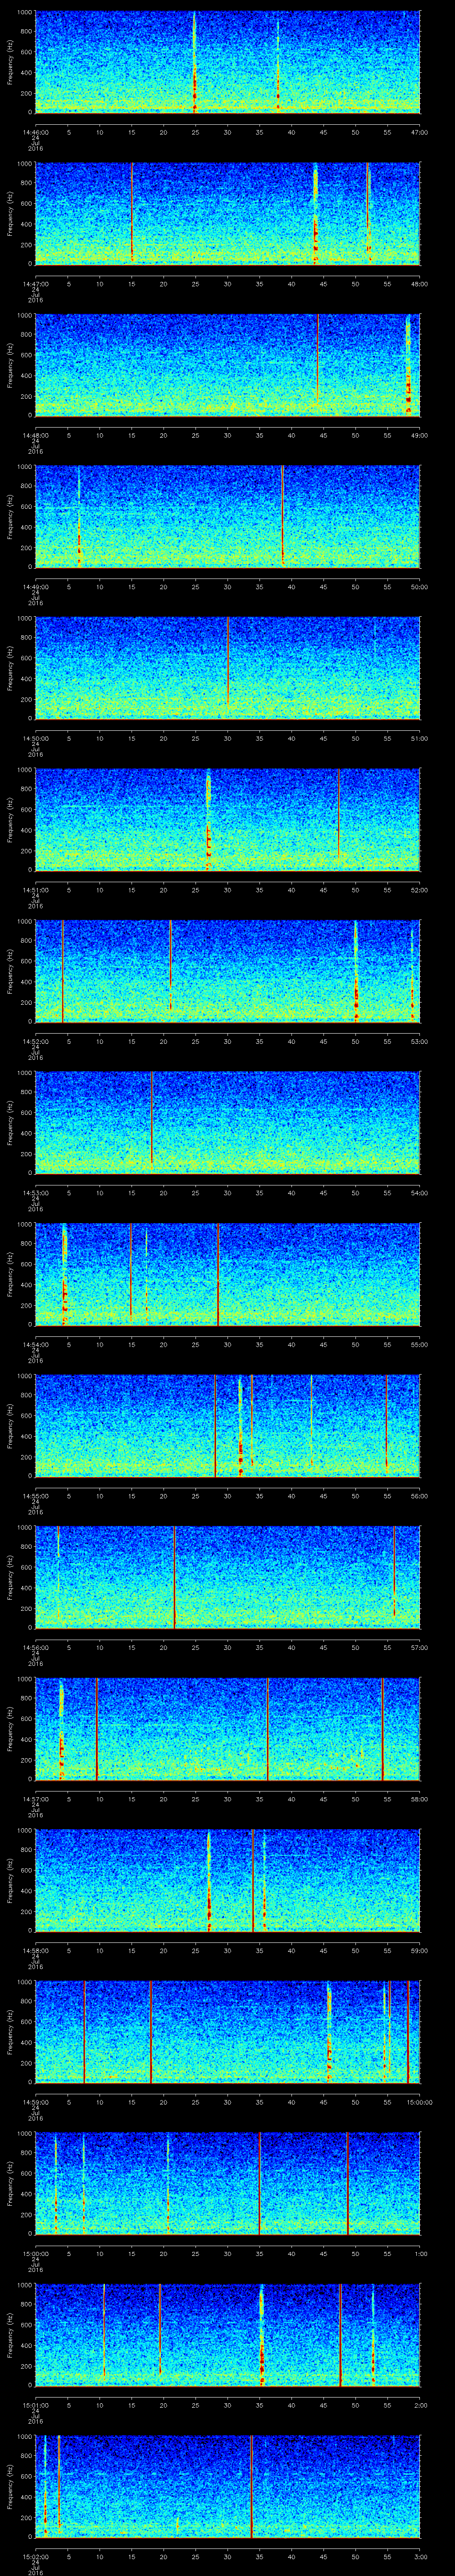Click the burst at 46 seconds in the 14:59:00 panel
Screen dimensions: 455x2576
[x=329, y=2032]
